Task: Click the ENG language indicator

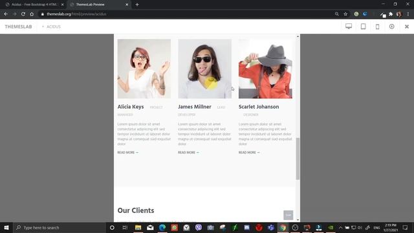Action: pyautogui.click(x=376, y=227)
